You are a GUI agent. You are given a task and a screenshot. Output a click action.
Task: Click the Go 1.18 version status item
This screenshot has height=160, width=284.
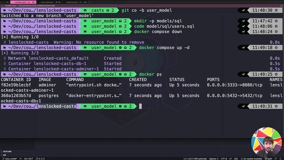28,159
